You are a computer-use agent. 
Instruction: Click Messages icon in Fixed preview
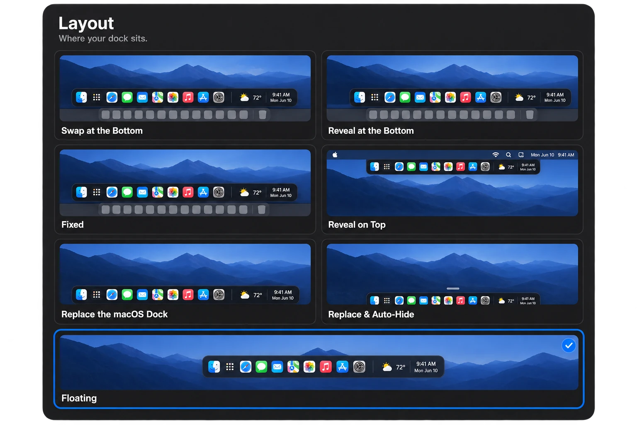127,192
